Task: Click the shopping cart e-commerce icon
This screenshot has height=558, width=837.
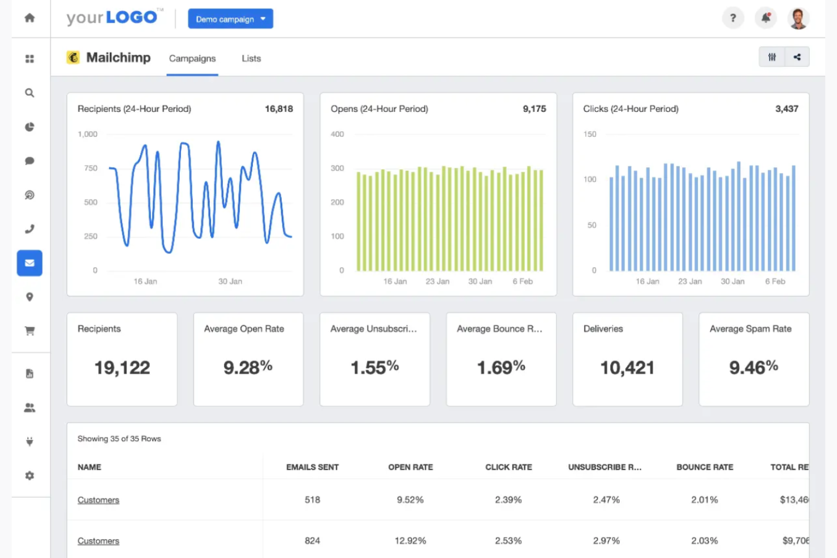Action: (29, 330)
